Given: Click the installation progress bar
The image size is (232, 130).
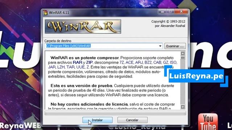Looking at the screenshot, I should click(x=115, y=113).
